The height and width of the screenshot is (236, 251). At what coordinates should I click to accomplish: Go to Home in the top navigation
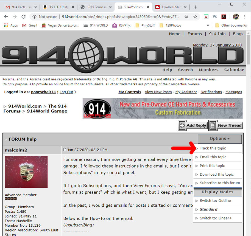tap(174, 34)
